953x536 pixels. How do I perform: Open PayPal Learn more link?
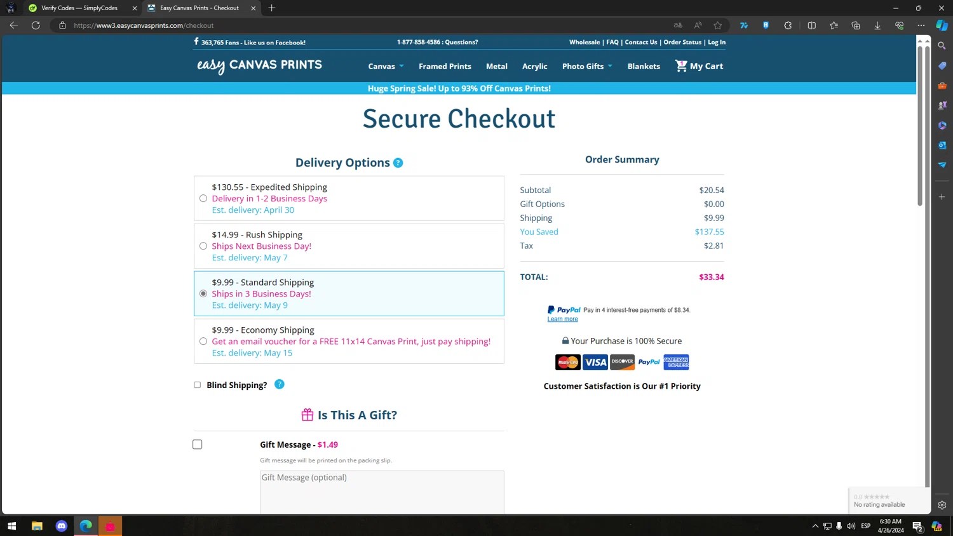pos(562,319)
